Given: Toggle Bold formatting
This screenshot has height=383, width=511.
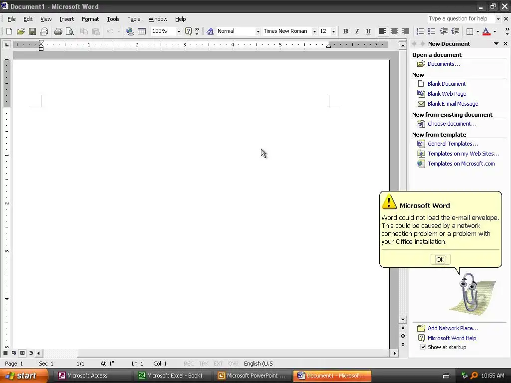Looking at the screenshot, I should (345, 31).
